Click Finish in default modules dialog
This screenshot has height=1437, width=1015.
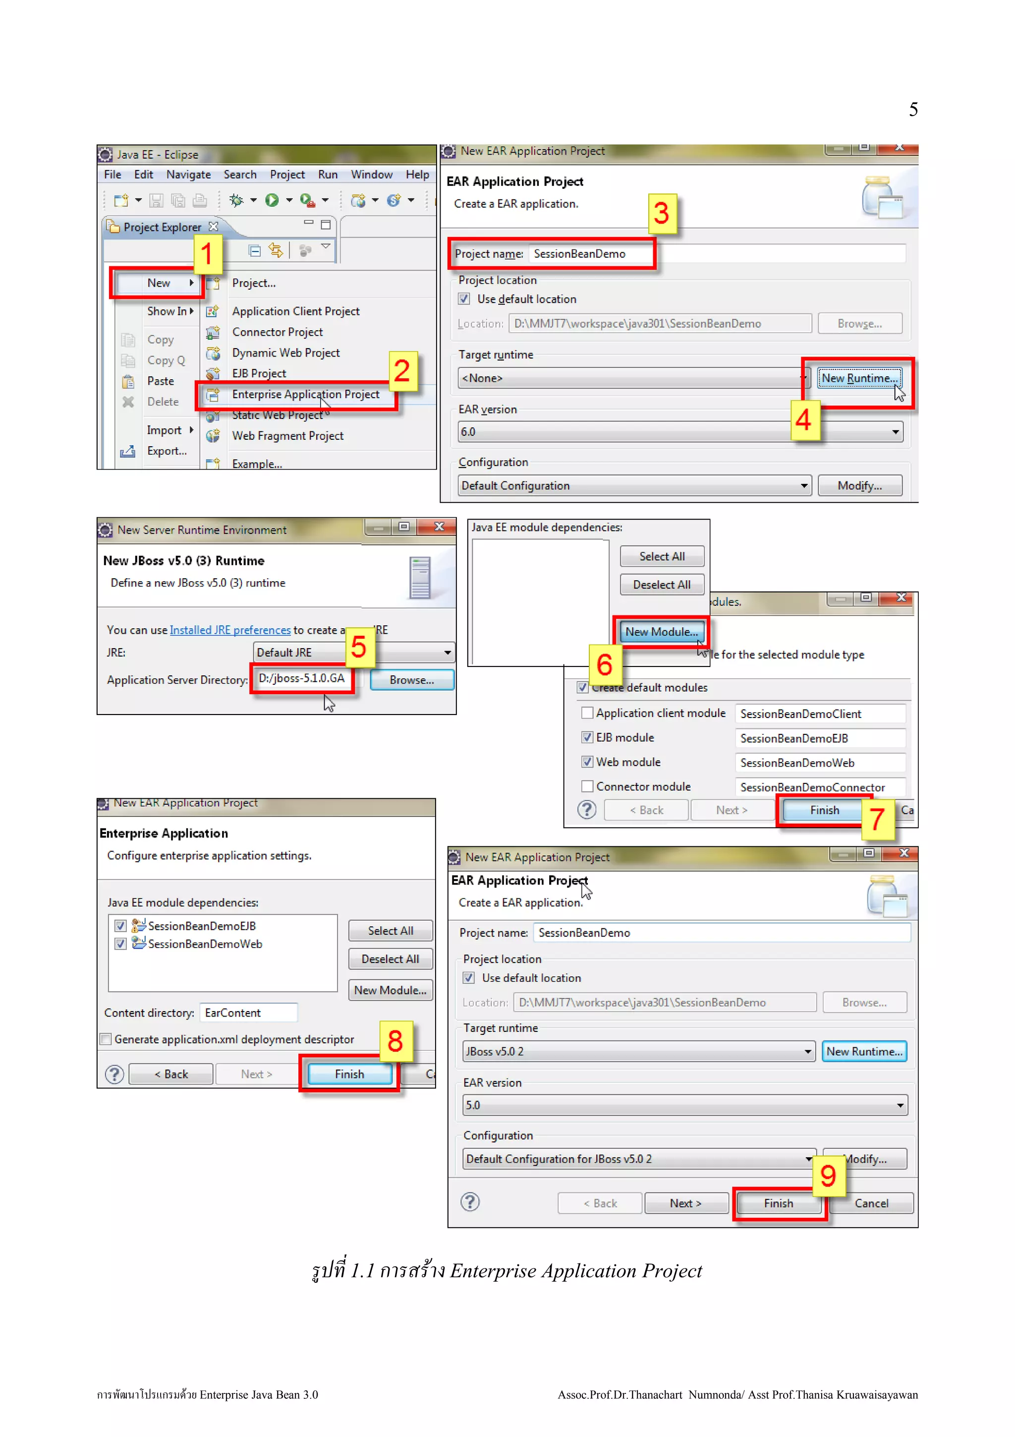pos(824,810)
